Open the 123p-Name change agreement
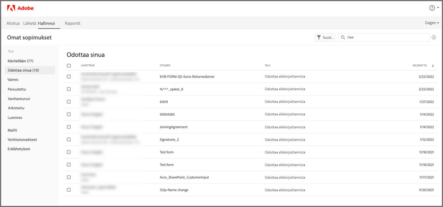The width and height of the screenshot is (443, 207). pyautogui.click(x=174, y=190)
